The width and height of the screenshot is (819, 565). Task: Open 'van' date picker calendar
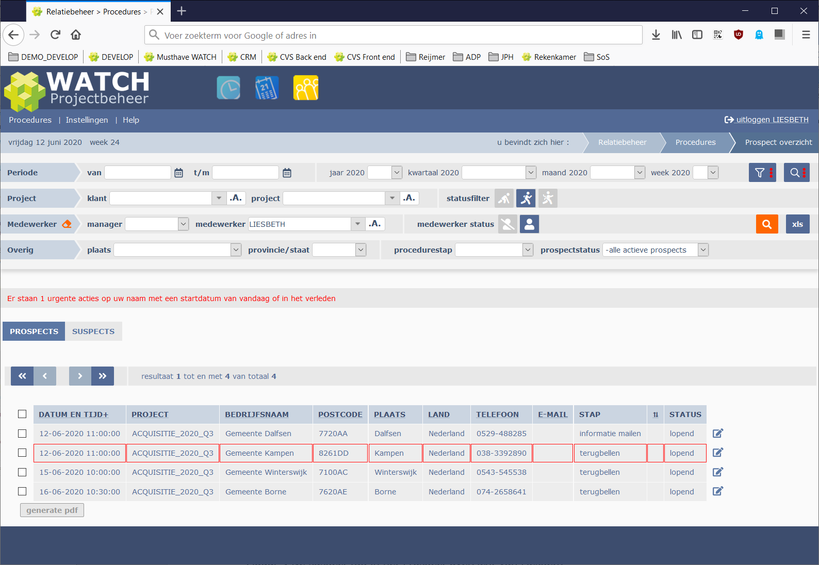point(178,173)
